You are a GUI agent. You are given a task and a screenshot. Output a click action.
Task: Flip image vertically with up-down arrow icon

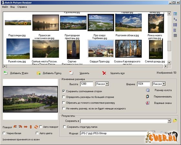(x=31, y=127)
